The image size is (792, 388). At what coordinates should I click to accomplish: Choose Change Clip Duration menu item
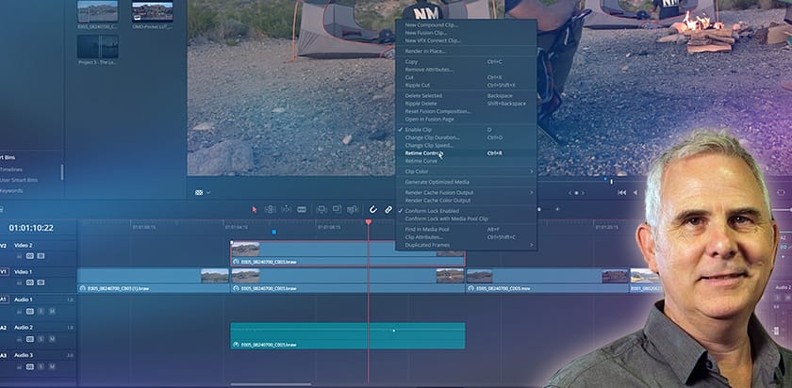tap(465, 137)
